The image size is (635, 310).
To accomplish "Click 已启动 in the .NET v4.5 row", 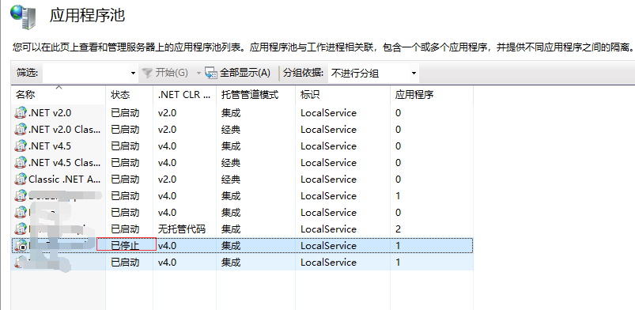I will pos(125,146).
